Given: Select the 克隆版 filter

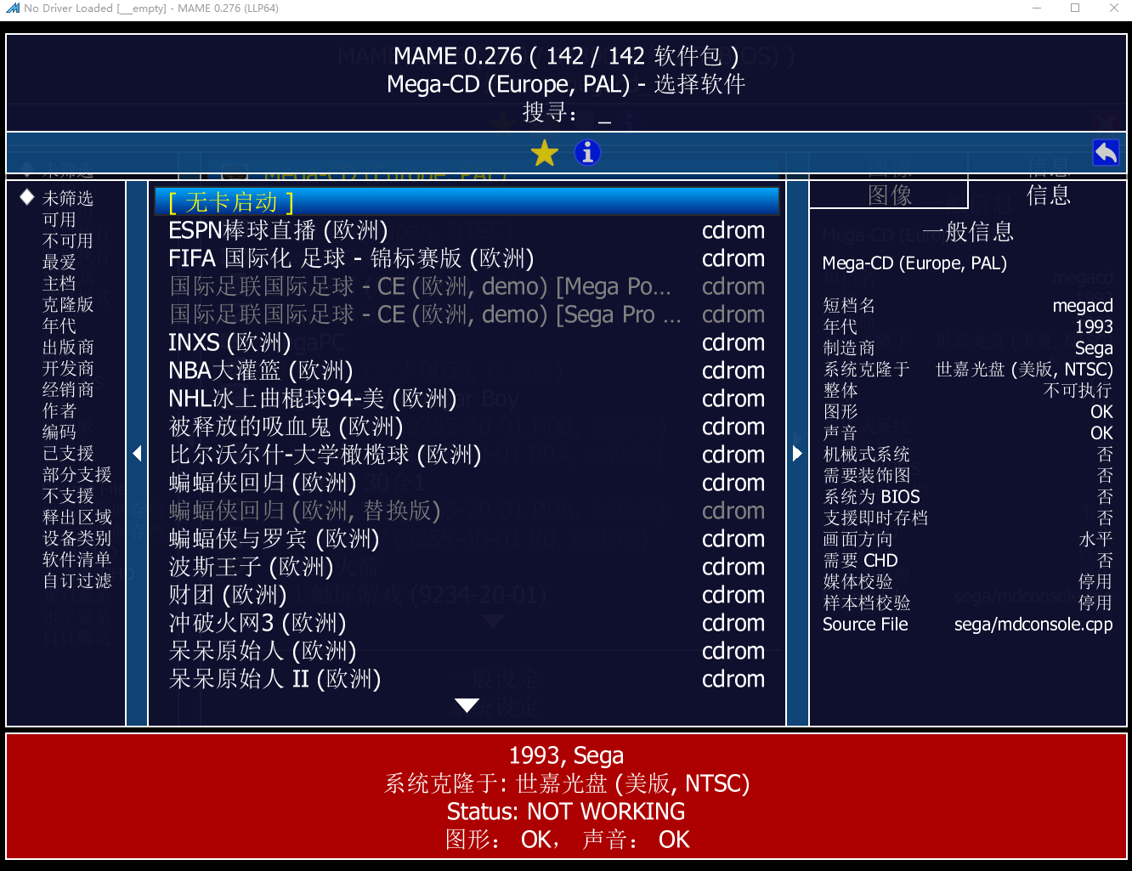Looking at the screenshot, I should [68, 304].
